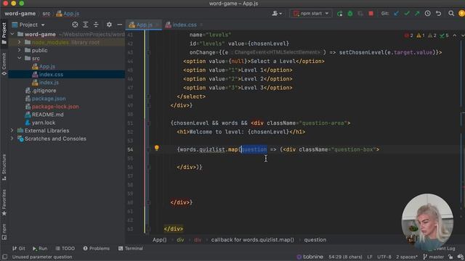Screen dimensions: 465x261
Task: Click App() in bottom code breadcrumb
Action: point(160,240)
